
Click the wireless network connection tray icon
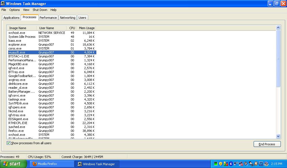(236, 164)
